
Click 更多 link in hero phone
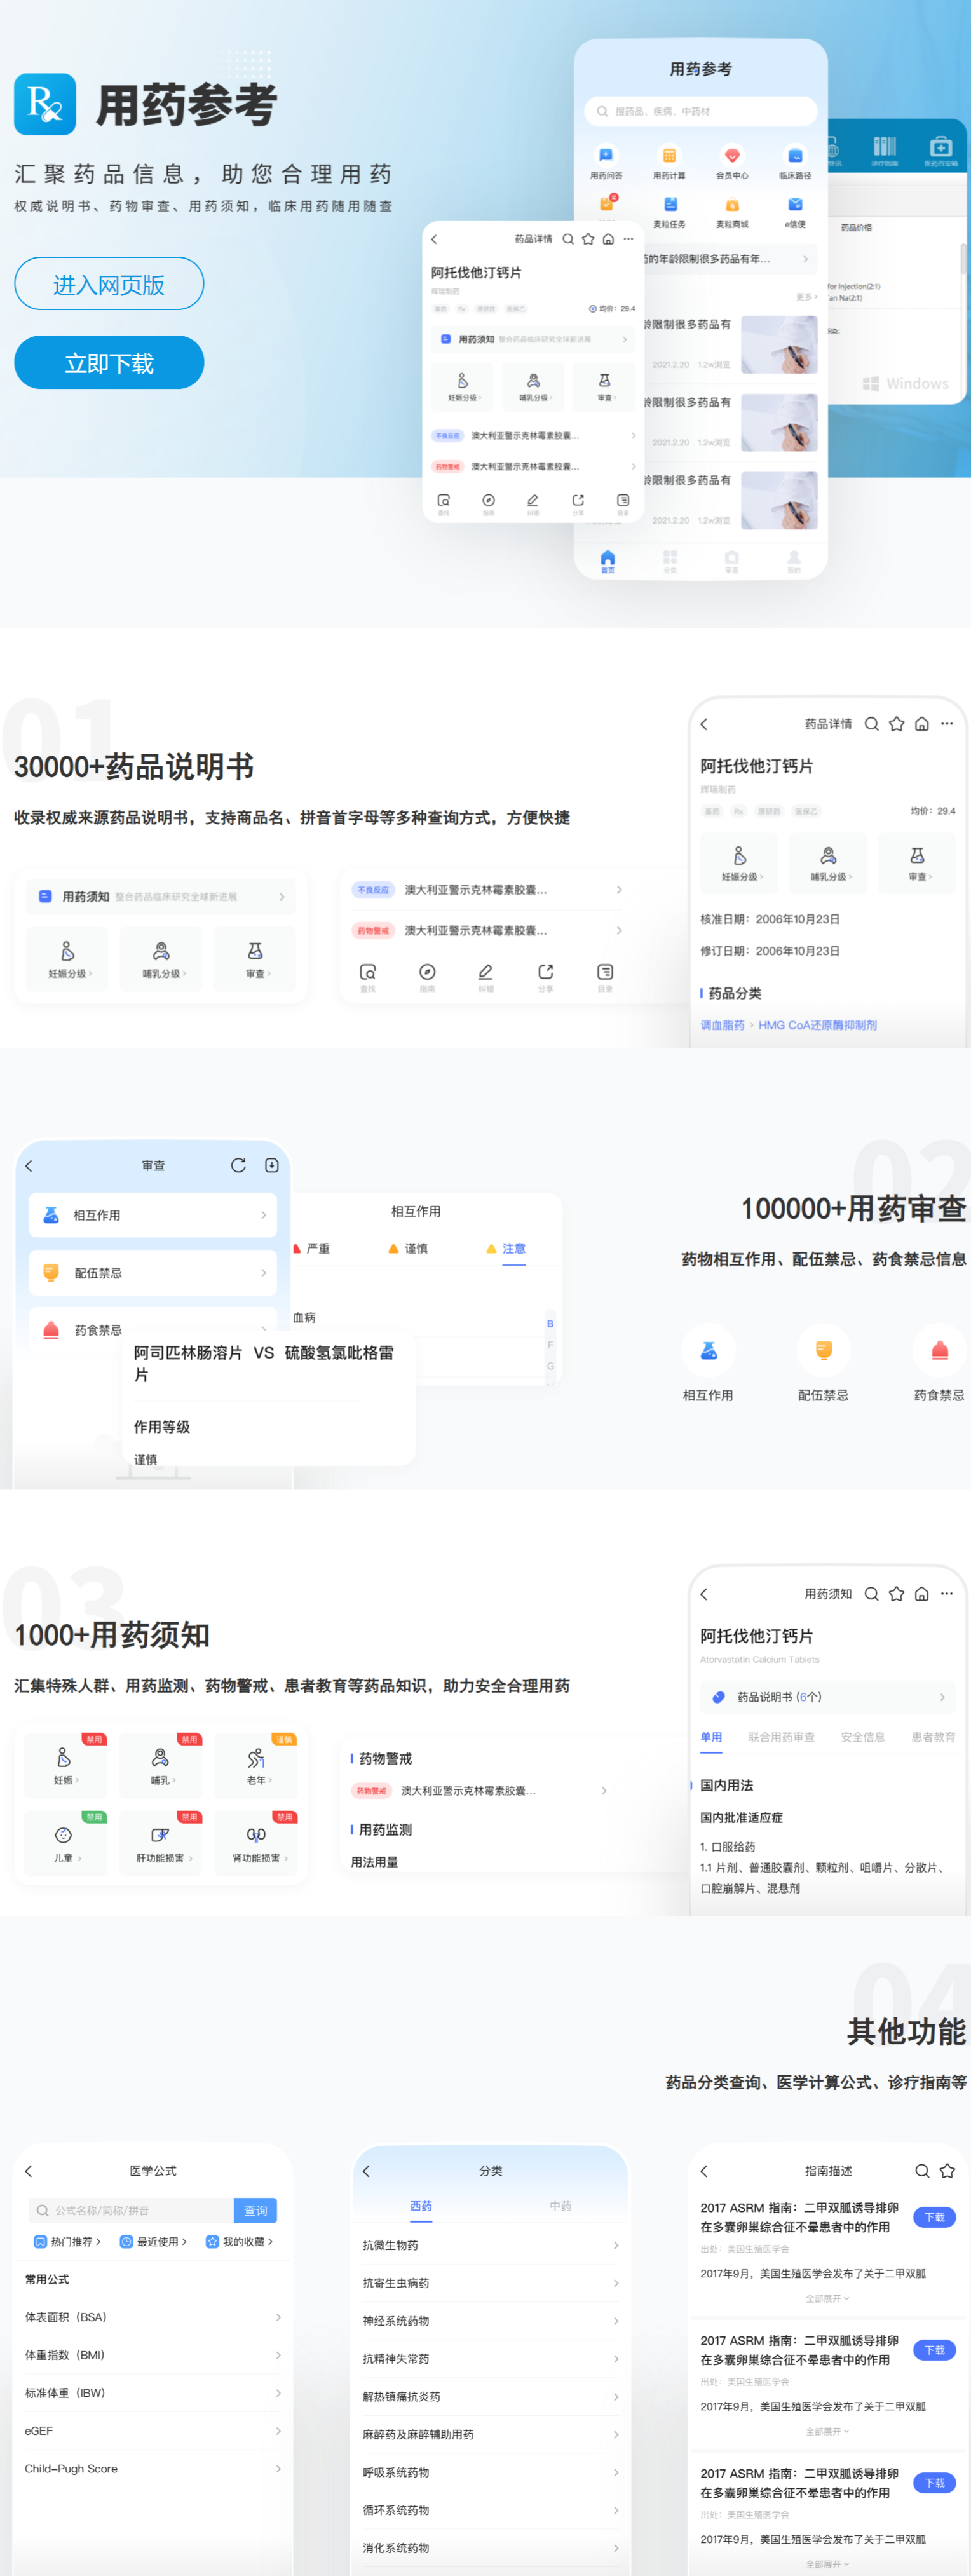point(806,297)
